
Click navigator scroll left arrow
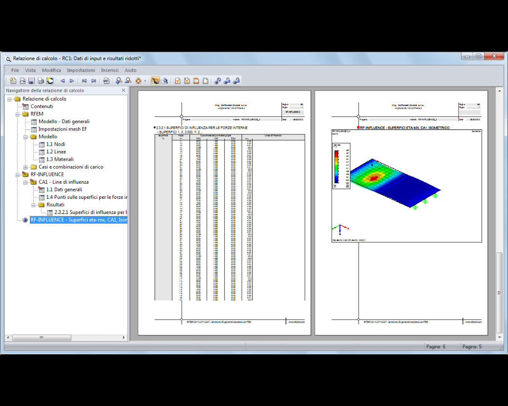coord(8,338)
